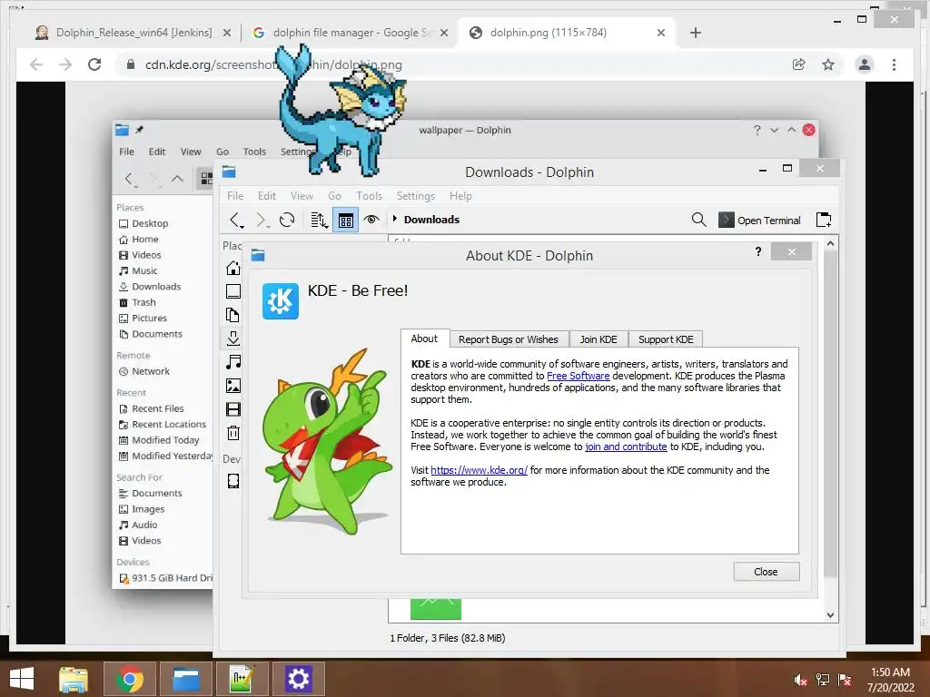Open Tools menu in Downloads Dolphin window
930x697 pixels.
click(369, 196)
